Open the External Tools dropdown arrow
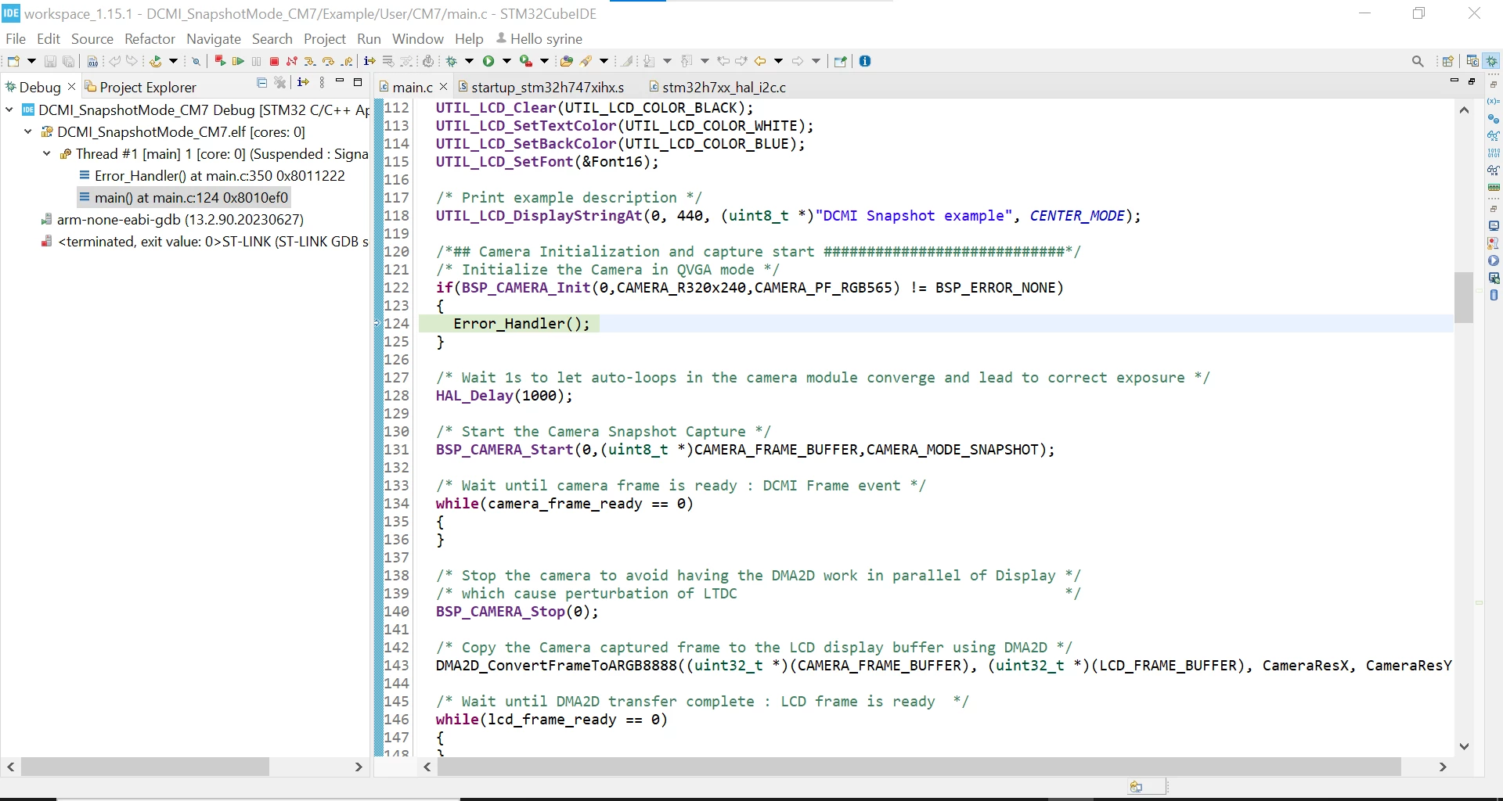Viewport: 1503px width, 801px height. click(544, 61)
